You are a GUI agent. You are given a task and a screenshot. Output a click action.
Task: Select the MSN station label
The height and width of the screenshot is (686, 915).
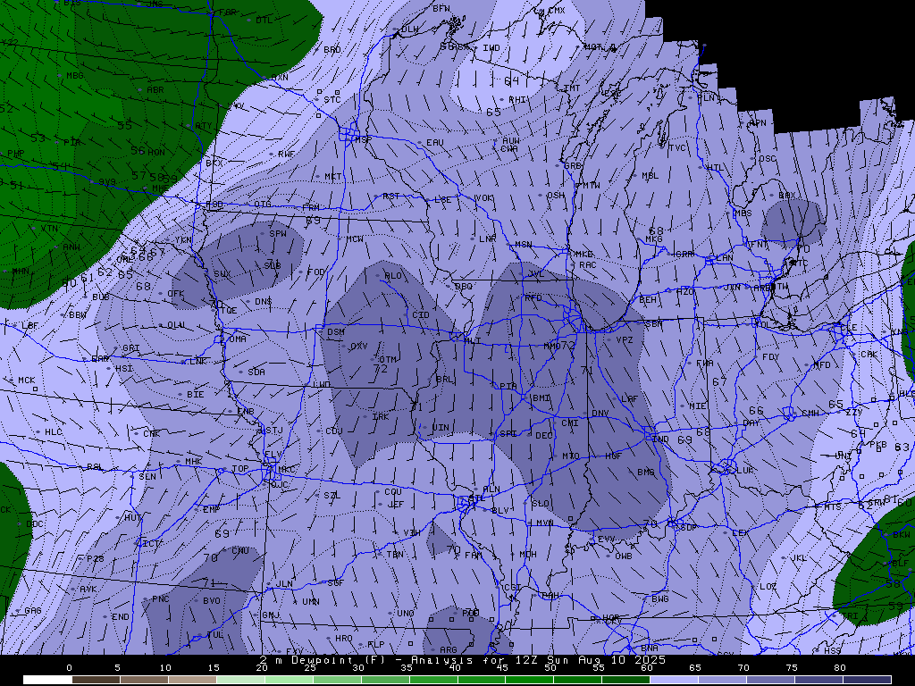point(524,245)
